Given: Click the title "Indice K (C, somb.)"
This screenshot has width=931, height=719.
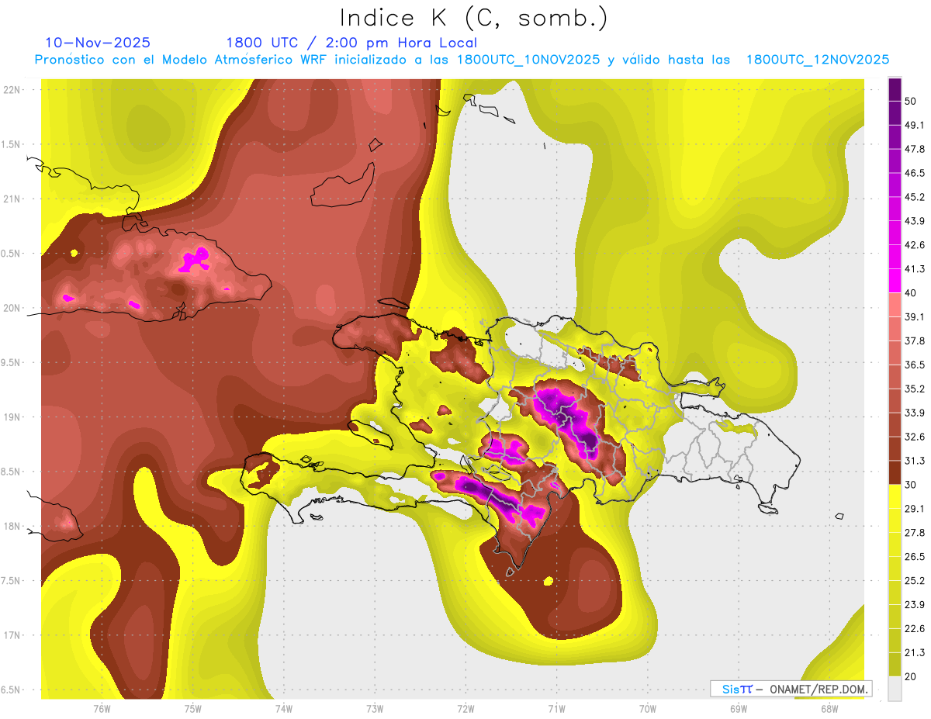Looking at the screenshot, I should coord(473,17).
